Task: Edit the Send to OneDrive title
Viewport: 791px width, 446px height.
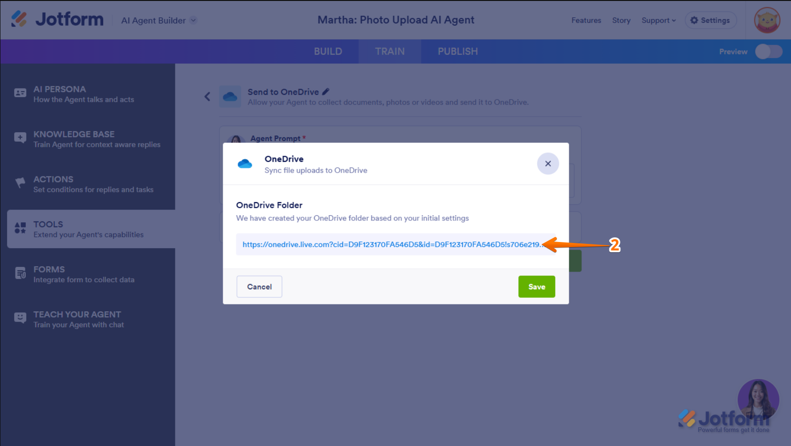Action: click(326, 91)
